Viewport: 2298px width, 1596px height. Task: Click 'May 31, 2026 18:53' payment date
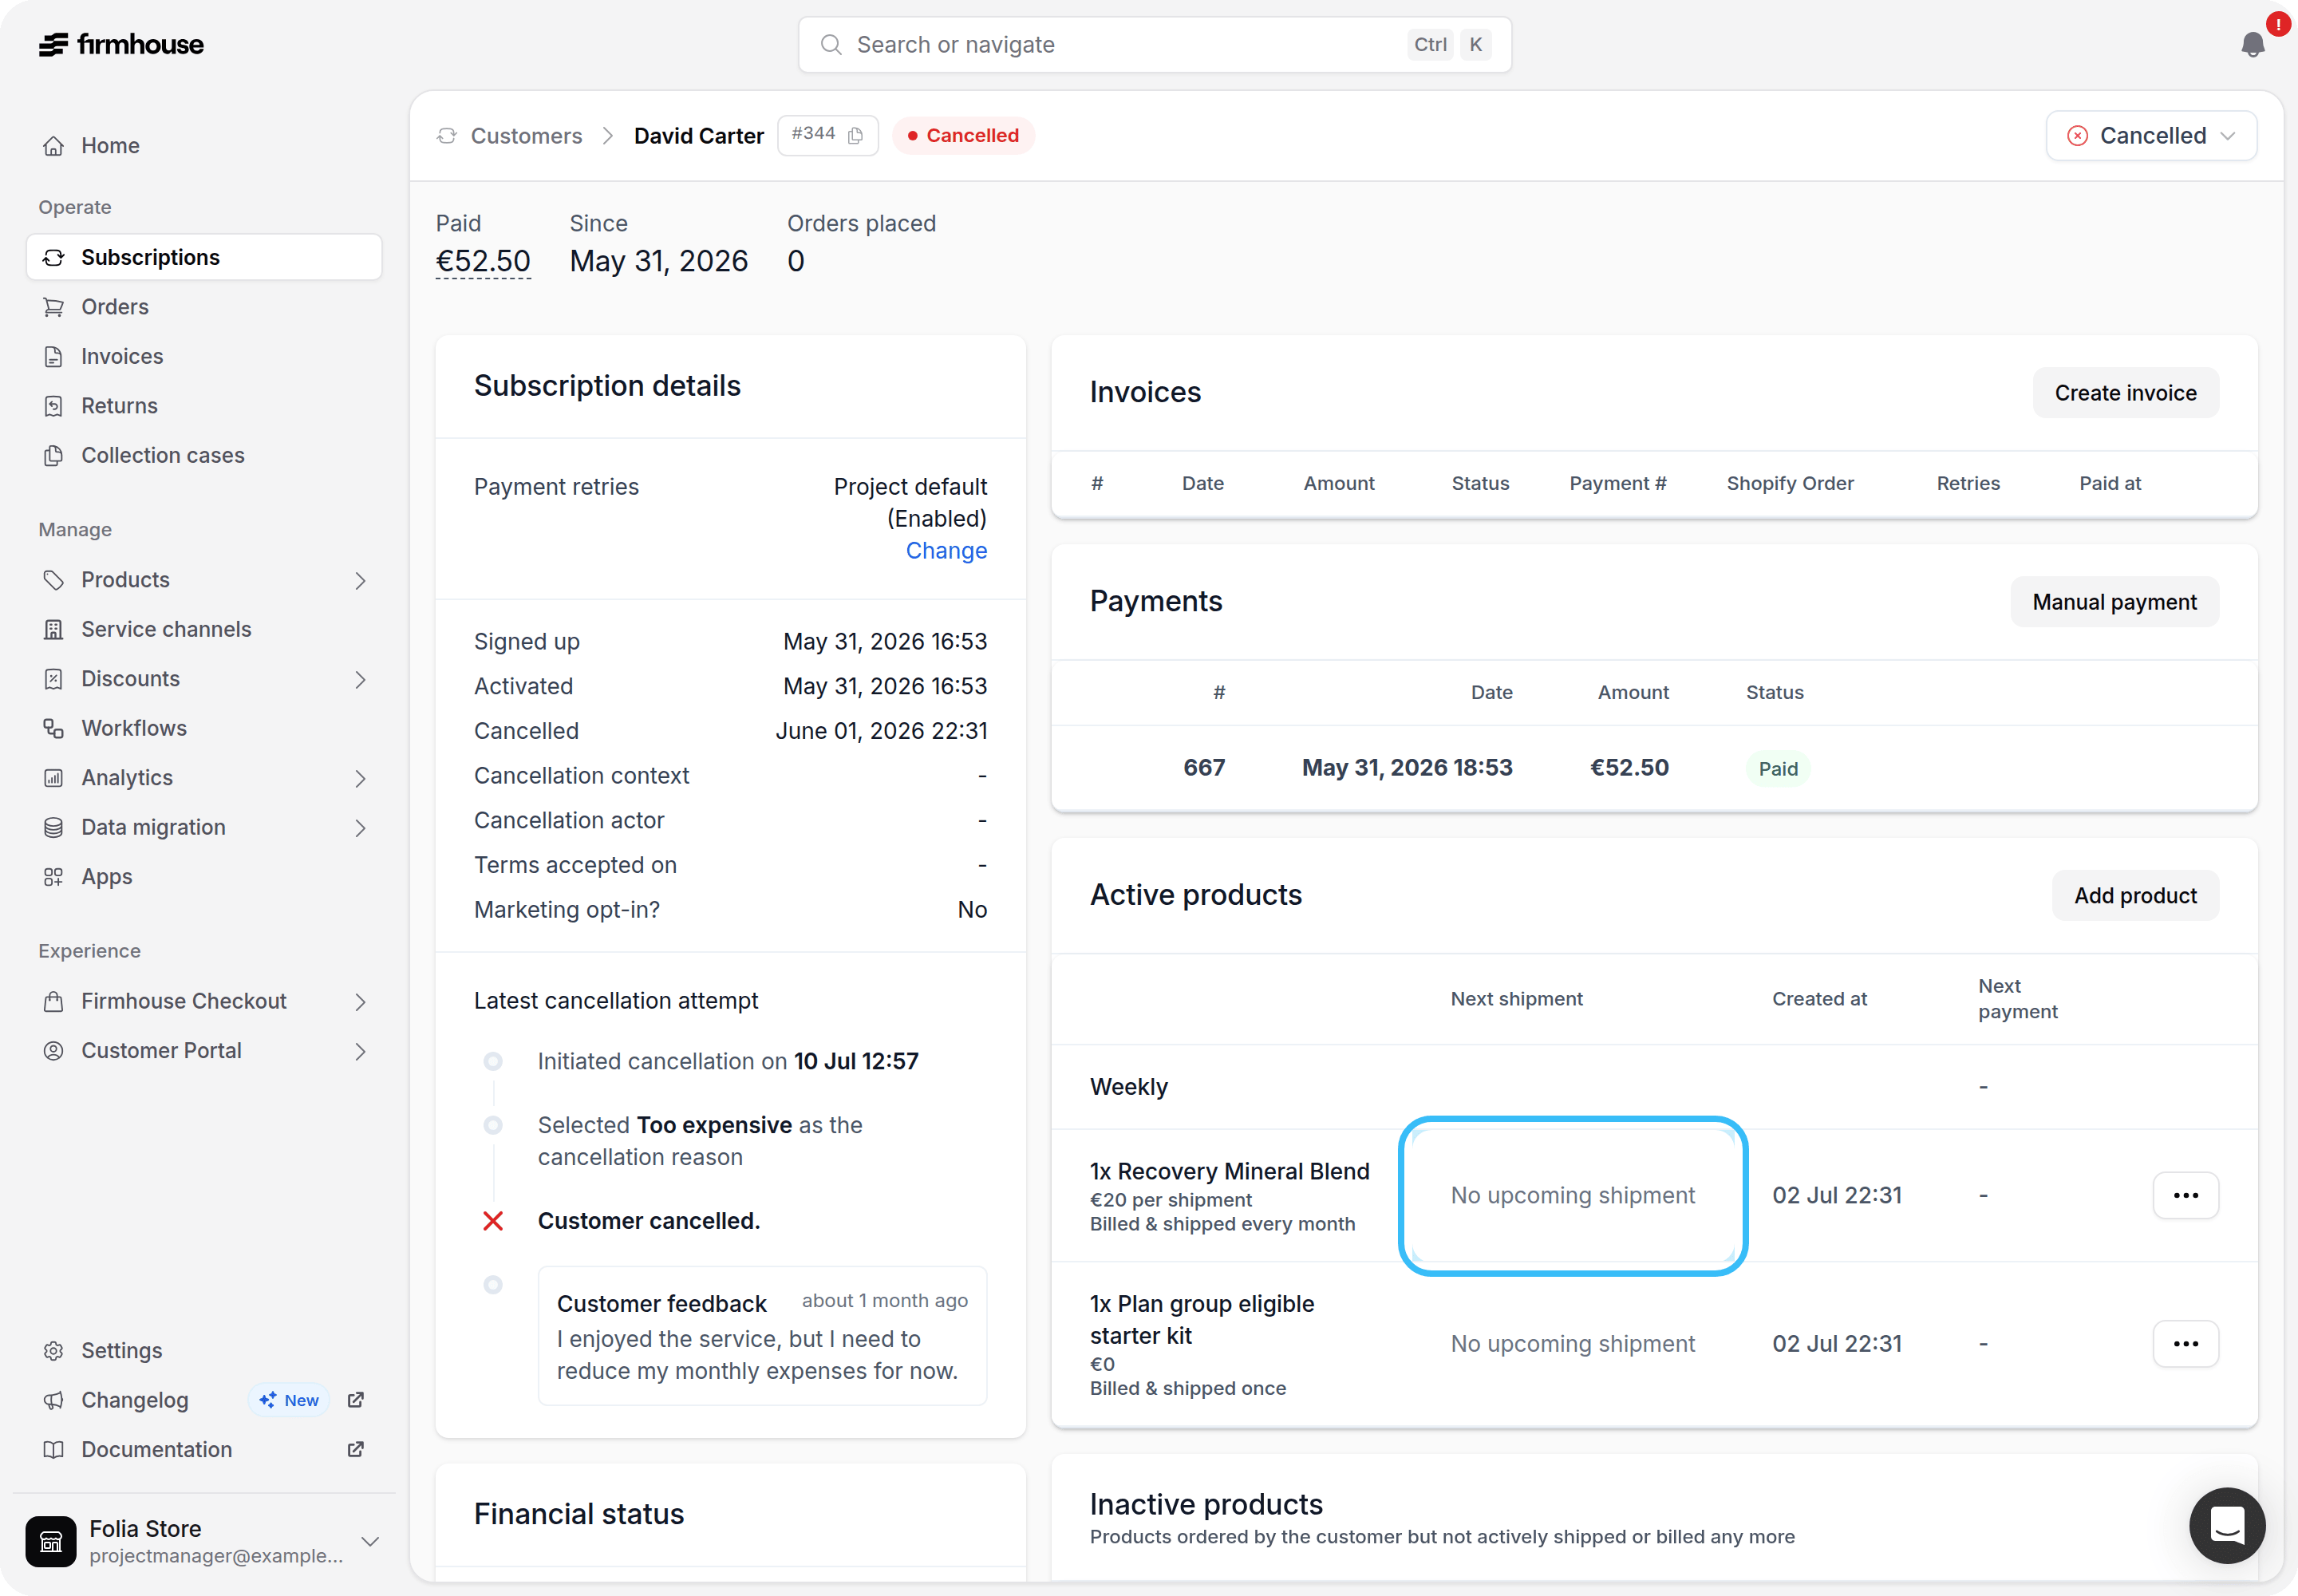coord(1407,768)
